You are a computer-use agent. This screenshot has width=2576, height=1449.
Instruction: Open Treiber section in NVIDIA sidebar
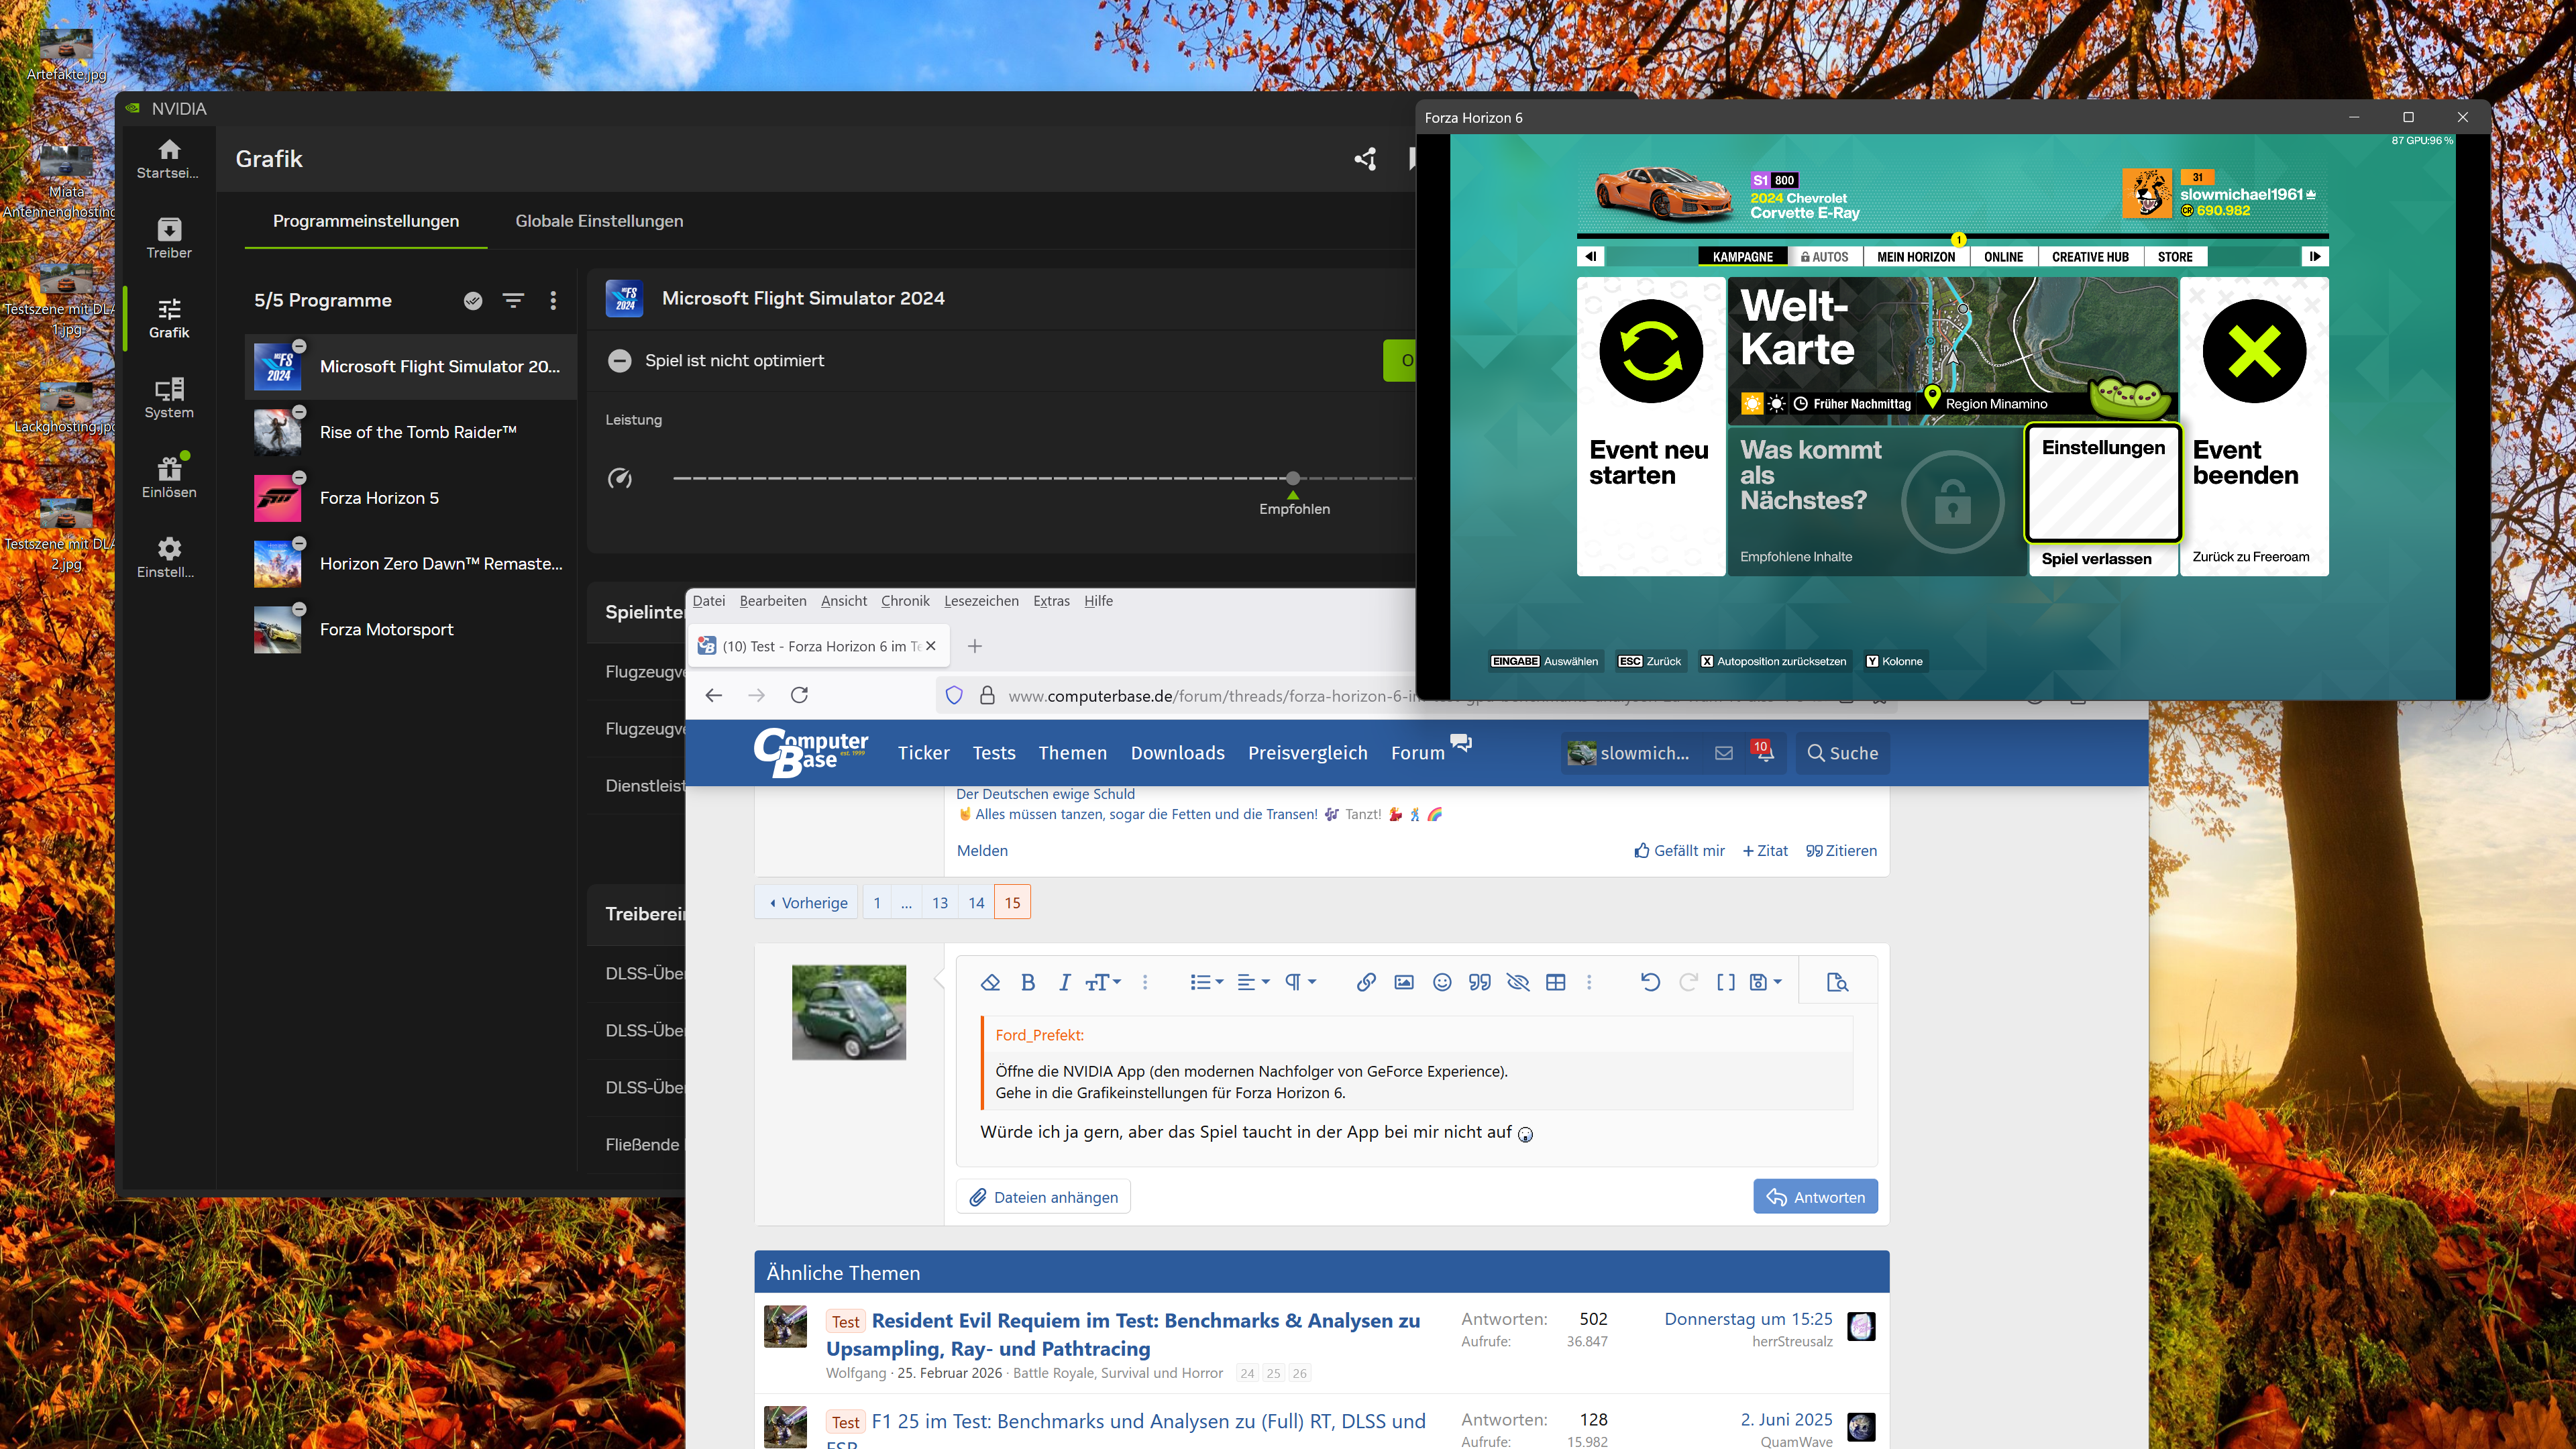click(x=169, y=238)
